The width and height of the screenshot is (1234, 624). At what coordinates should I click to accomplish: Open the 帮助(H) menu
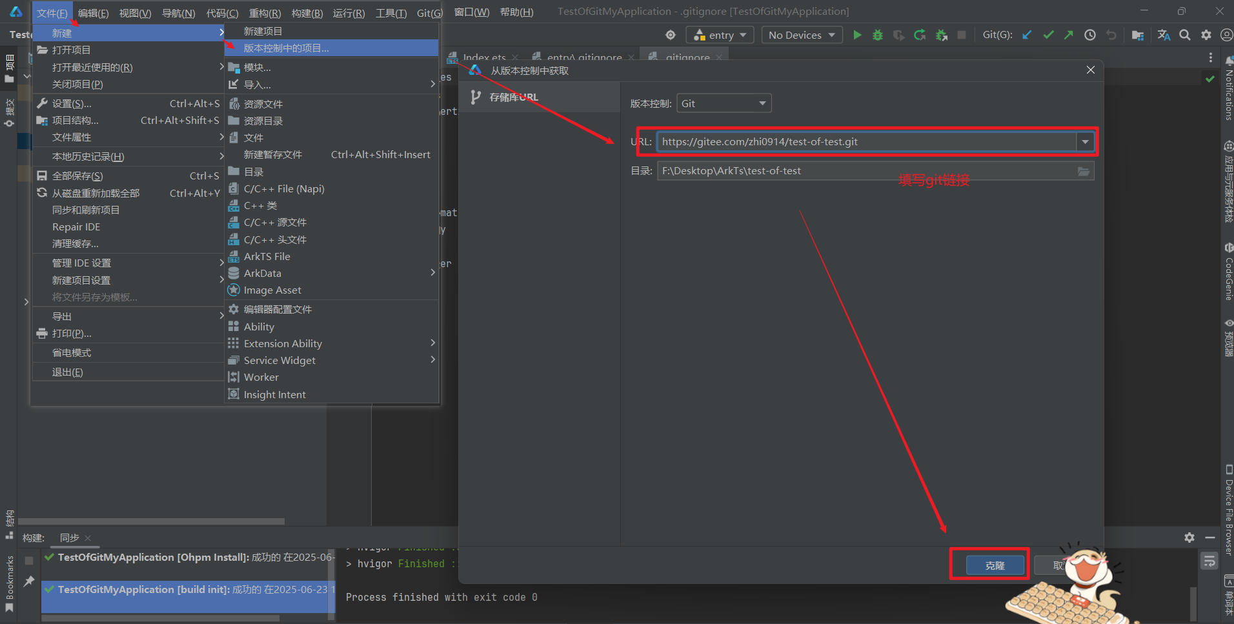pyautogui.click(x=516, y=12)
